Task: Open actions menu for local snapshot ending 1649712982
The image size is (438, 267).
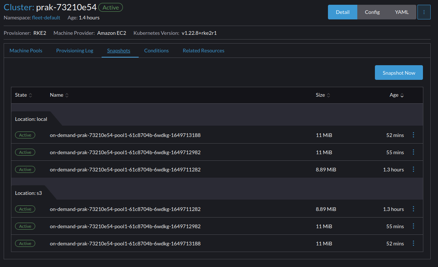Action: coord(413,152)
